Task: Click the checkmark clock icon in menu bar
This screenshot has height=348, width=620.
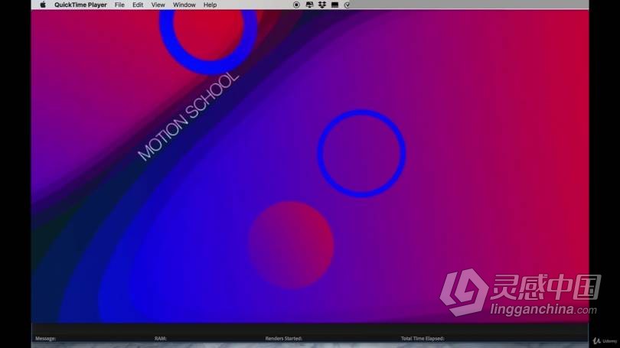Action: click(x=348, y=5)
